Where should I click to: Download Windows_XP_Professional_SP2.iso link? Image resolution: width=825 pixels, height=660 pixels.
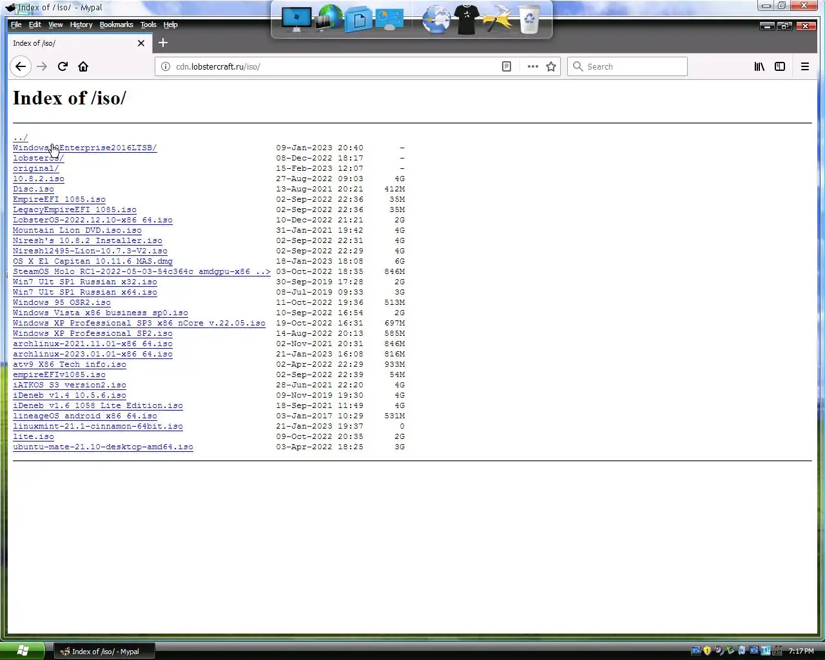93,333
